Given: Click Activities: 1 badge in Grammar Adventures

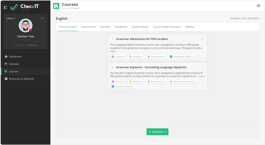Looking at the screenshot, I should [136, 57].
